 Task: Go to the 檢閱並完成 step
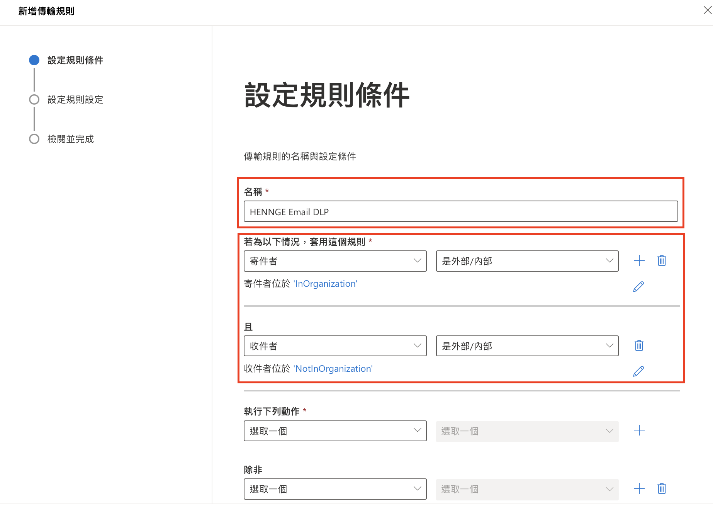pos(71,139)
